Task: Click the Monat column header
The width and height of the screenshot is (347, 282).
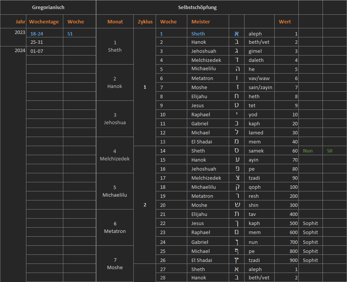Action: tap(115, 22)
